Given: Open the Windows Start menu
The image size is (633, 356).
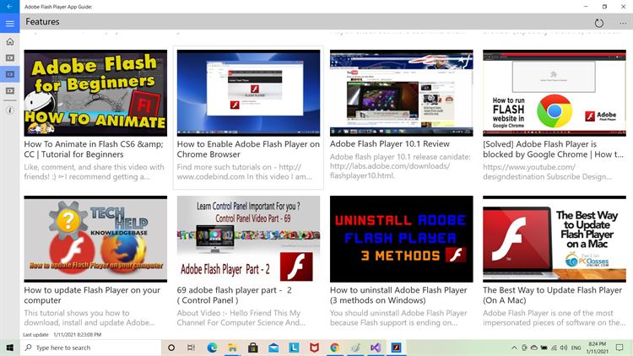Looking at the screenshot, I should tap(9, 348).
